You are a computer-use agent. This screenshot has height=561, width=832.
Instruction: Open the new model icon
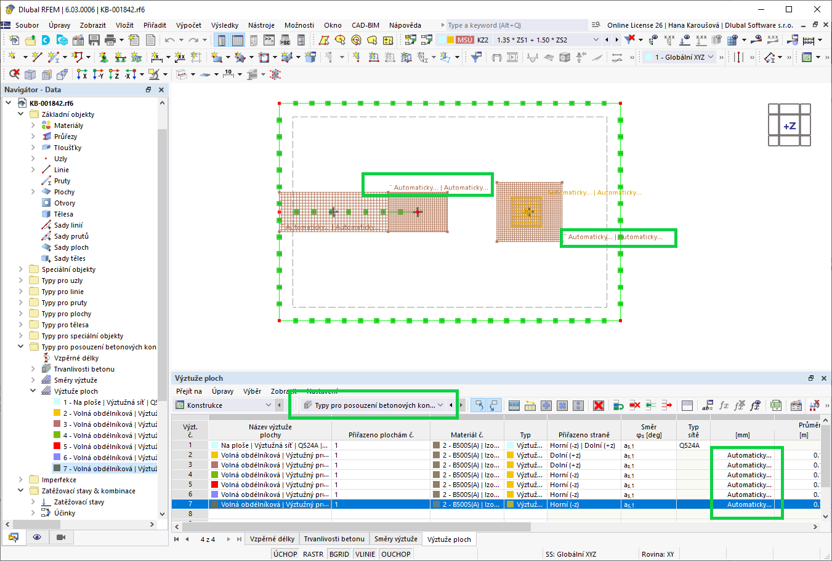pos(14,40)
